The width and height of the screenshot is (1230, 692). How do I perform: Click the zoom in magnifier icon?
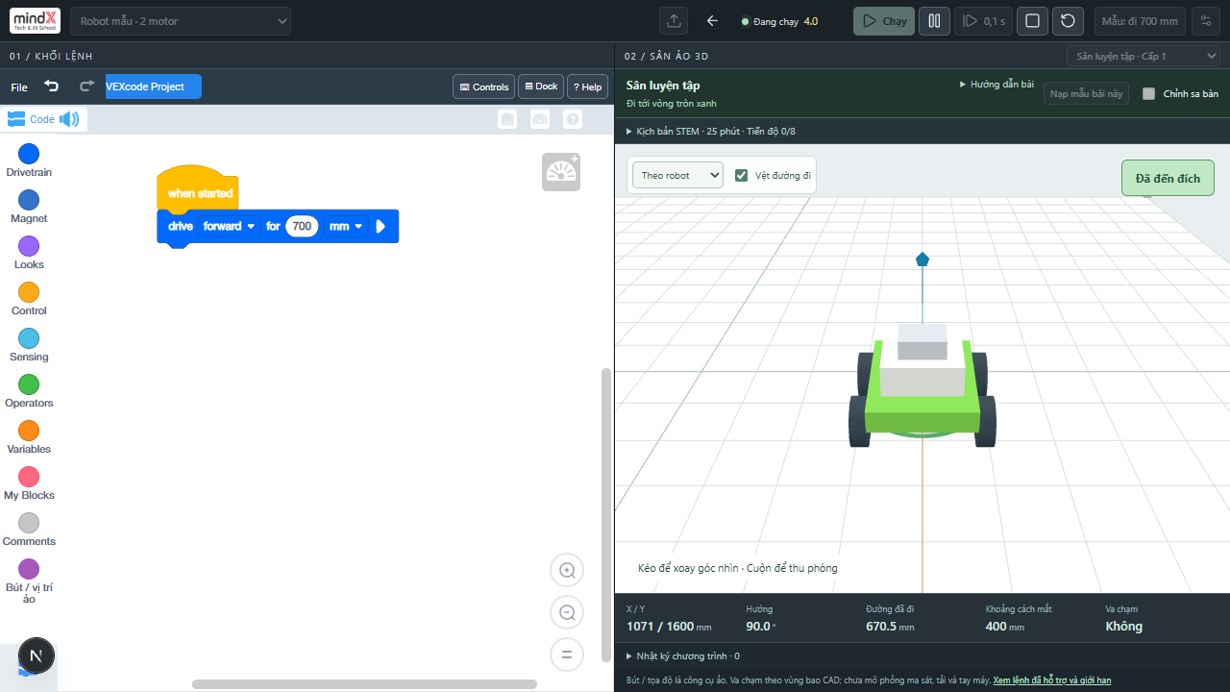pos(567,570)
